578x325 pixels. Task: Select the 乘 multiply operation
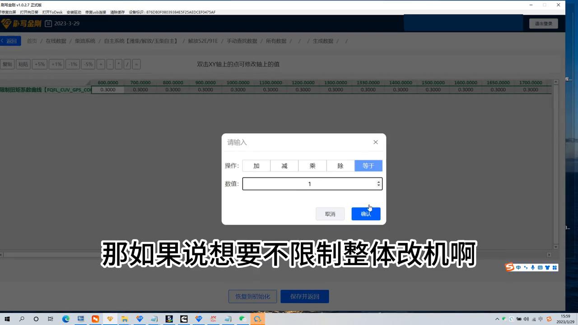pos(312,166)
